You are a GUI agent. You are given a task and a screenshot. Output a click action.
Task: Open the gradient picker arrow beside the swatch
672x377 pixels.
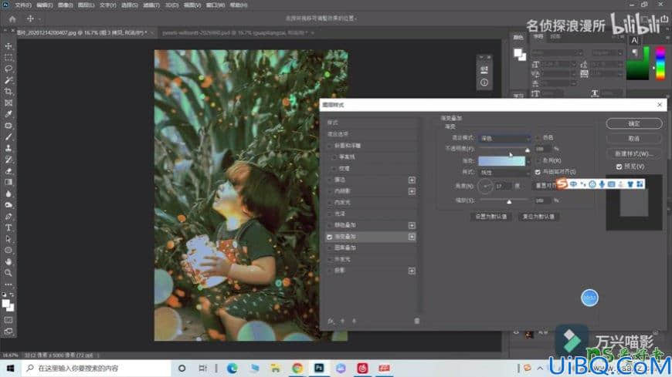click(x=528, y=161)
